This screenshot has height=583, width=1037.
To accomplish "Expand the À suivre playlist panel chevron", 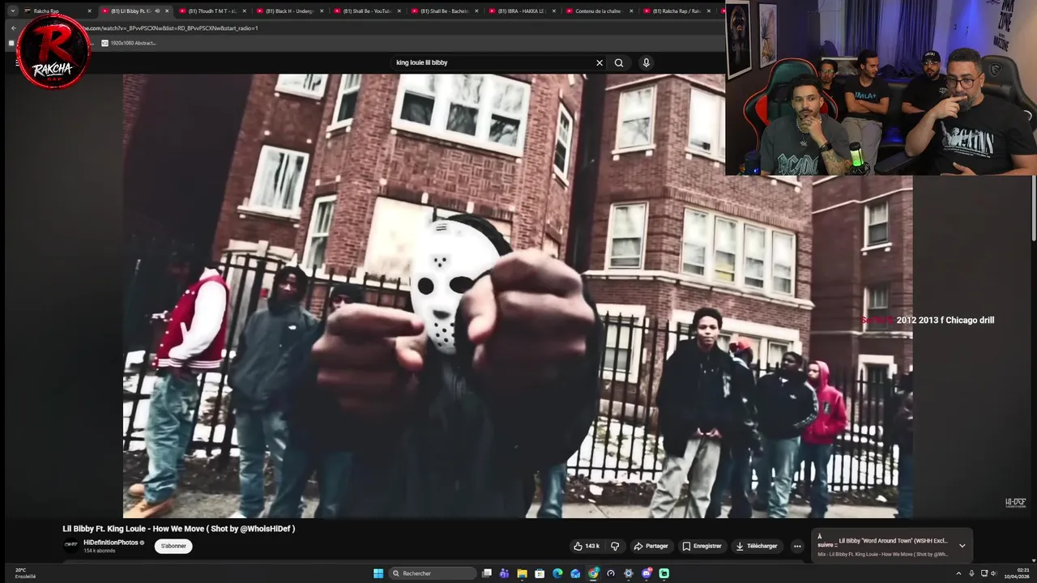I will 962,546.
